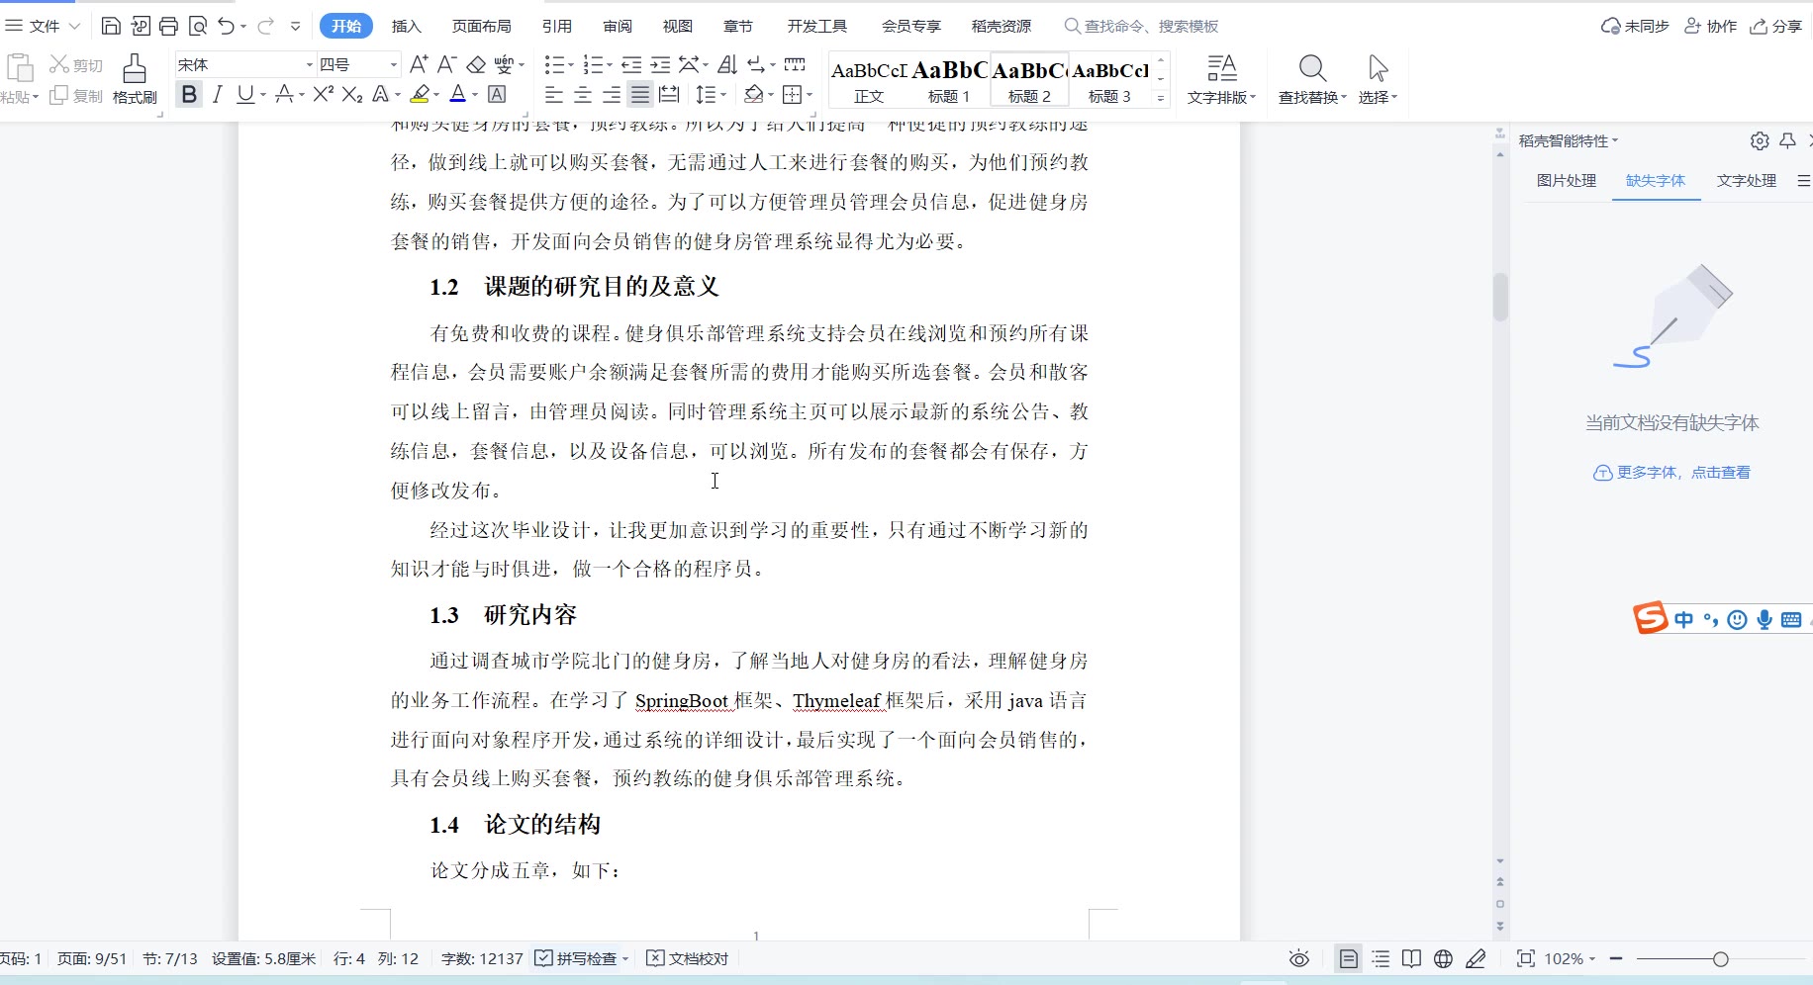
Task: Click the full-screen fit page icon
Action: 1526,958
